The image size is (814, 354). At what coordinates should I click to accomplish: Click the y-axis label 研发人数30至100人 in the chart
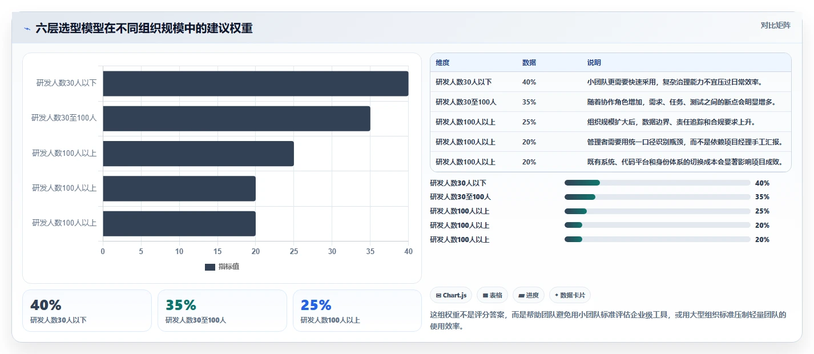[64, 118]
